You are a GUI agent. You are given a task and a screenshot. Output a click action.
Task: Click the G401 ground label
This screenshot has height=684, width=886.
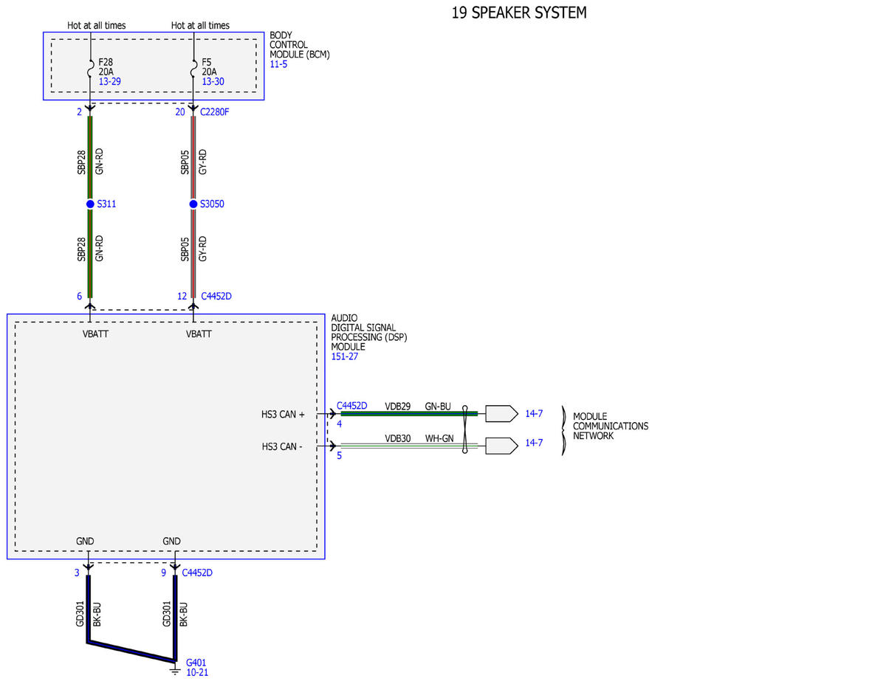pyautogui.click(x=196, y=663)
